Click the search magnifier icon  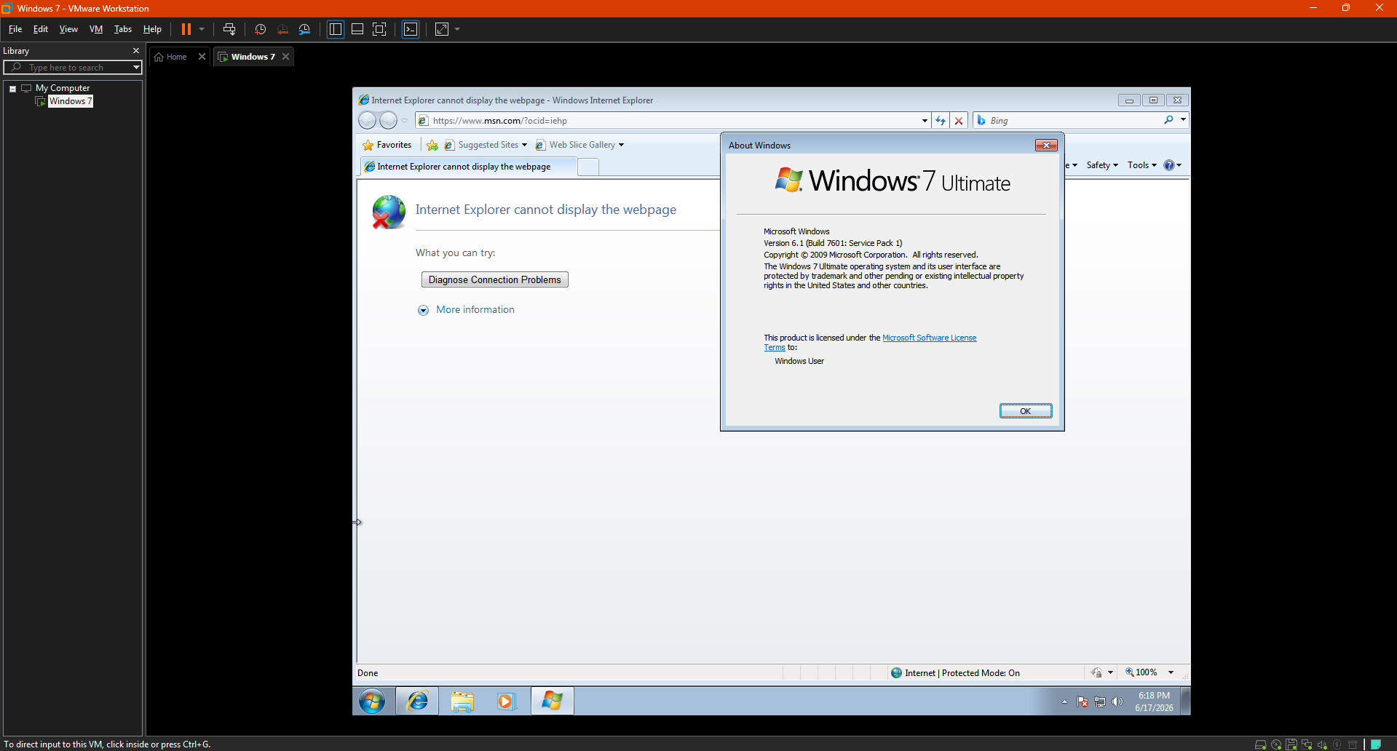pos(1168,120)
